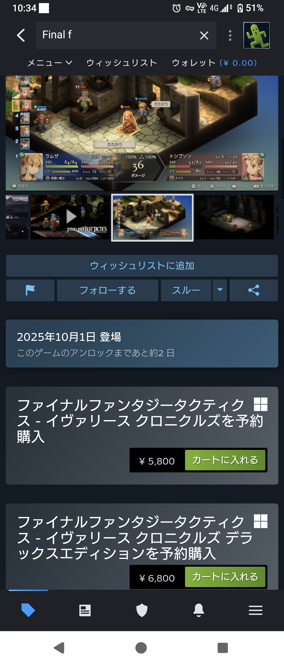Open the ウィッシュリスト tab
The width and height of the screenshot is (284, 663).
[122, 63]
